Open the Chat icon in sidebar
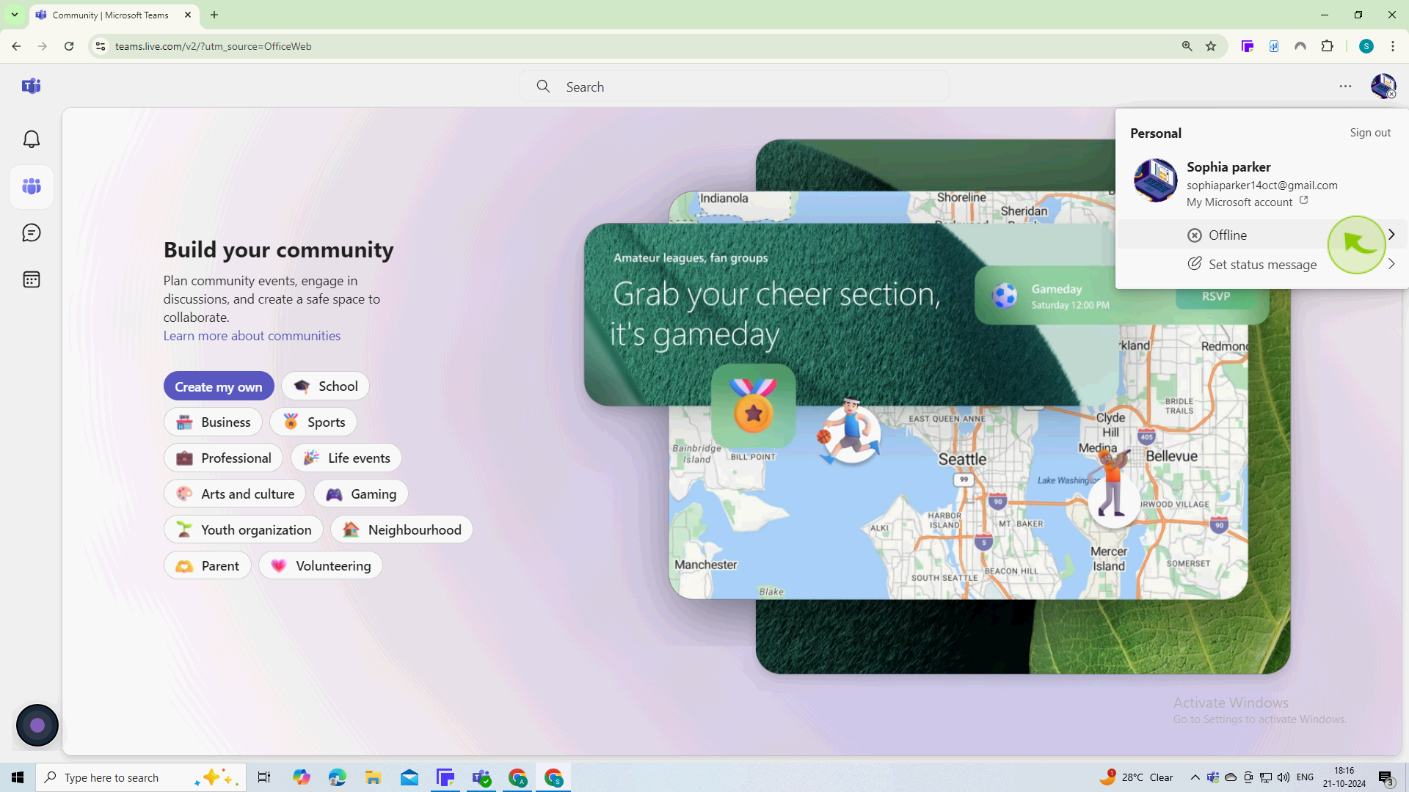Viewport: 1409px width, 792px height. (32, 233)
